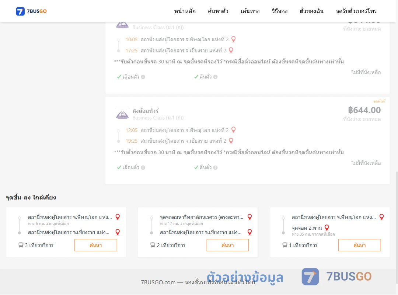The height and width of the screenshot is (295, 398).
Task: Click the คิงด้อมทัวร์ operator name
Action: tap(146, 111)
